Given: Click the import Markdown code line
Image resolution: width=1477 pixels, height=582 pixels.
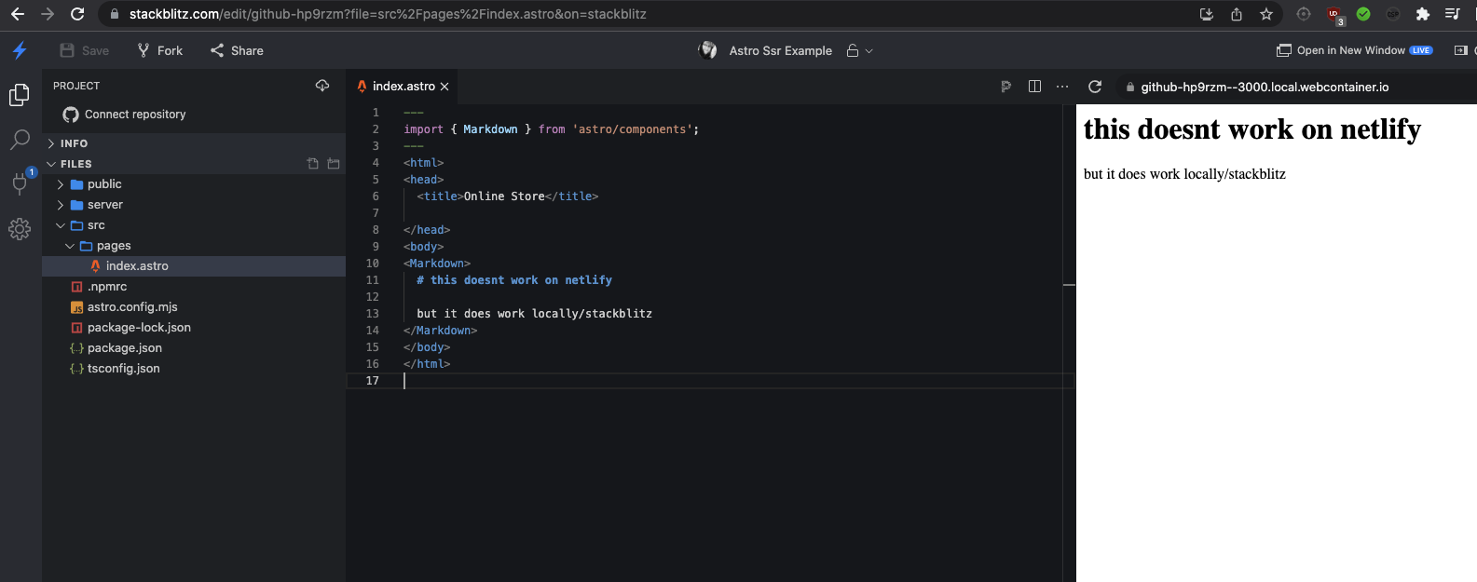Looking at the screenshot, I should [551, 129].
